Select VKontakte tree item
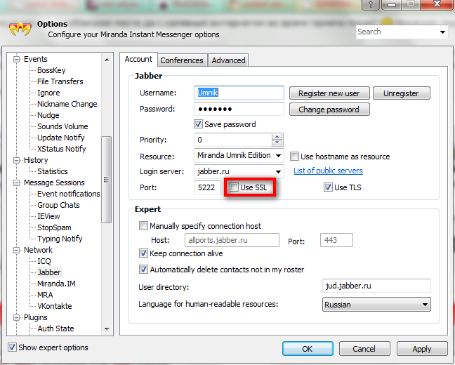This screenshot has height=365, width=455. [55, 306]
